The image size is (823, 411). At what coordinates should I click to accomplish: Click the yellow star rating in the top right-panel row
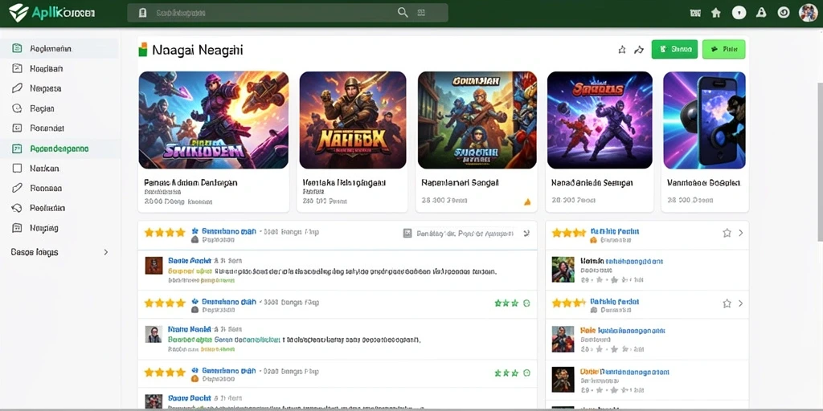coord(568,232)
